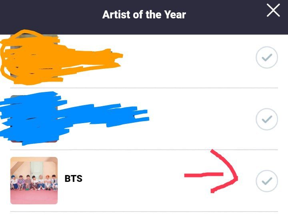288x215 pixels.
Task: Click the Artist of the Year title
Action: click(x=144, y=14)
